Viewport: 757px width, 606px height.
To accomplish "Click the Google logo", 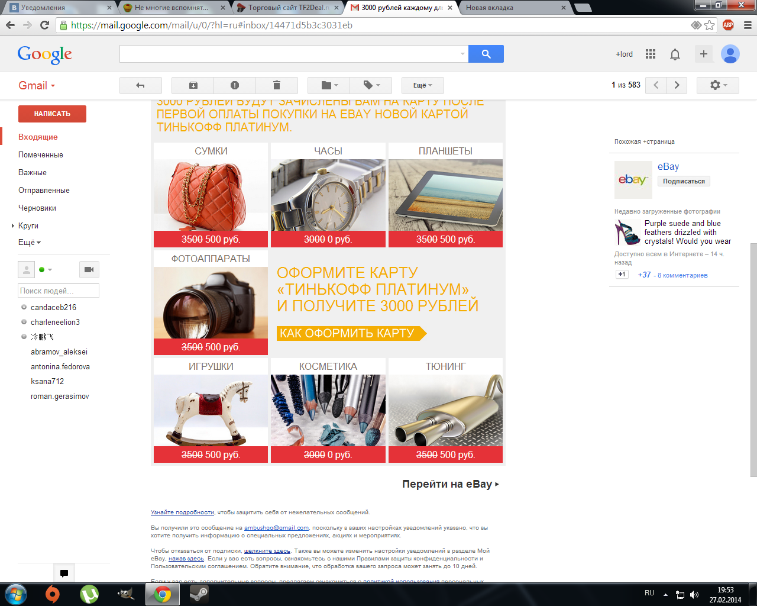I will [x=45, y=54].
